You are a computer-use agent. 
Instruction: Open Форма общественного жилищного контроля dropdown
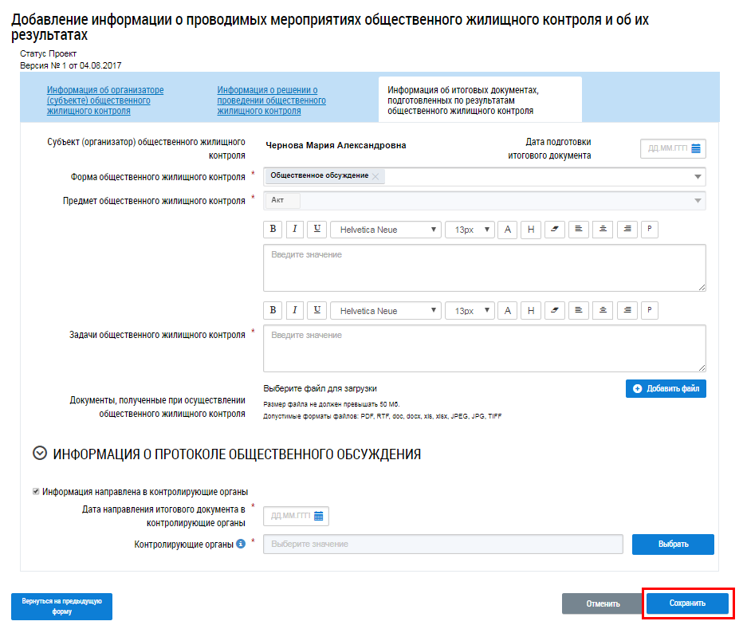(x=698, y=177)
